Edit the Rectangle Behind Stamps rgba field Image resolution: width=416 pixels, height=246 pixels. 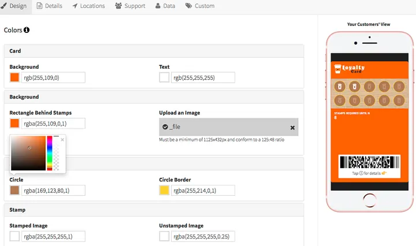(x=53, y=123)
